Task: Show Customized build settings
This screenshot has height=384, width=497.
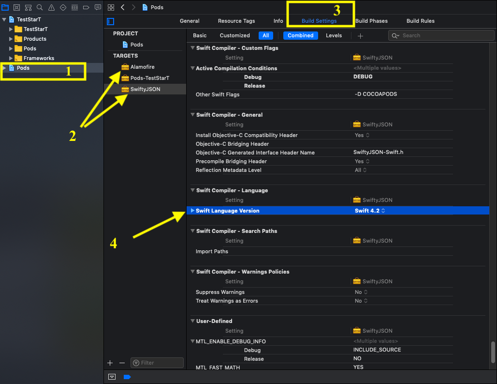Action: click(235, 35)
